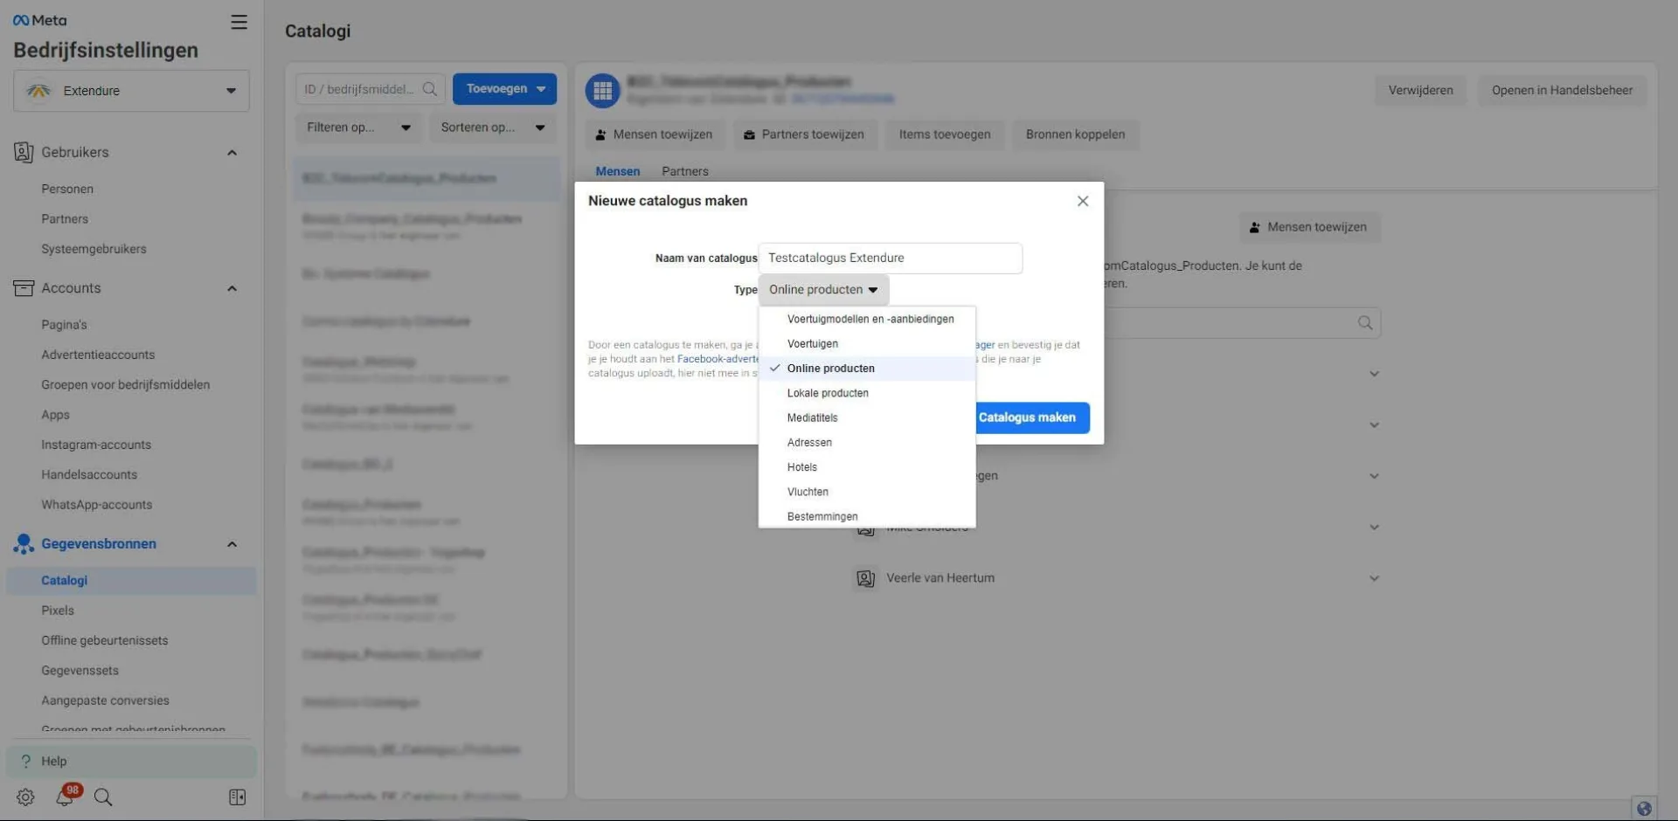Click the Gebruikers section icon

[x=24, y=152]
